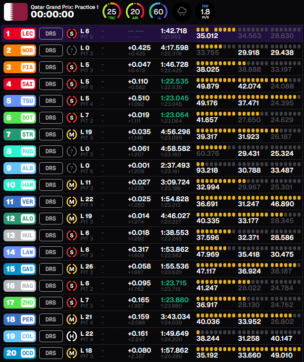Screen dimensions: 304x362
Task: Click LEC's sector one mini-sector bar
Action: [216, 30]
